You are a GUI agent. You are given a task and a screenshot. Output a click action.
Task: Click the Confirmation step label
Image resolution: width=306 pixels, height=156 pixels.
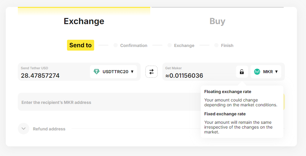point(134,45)
